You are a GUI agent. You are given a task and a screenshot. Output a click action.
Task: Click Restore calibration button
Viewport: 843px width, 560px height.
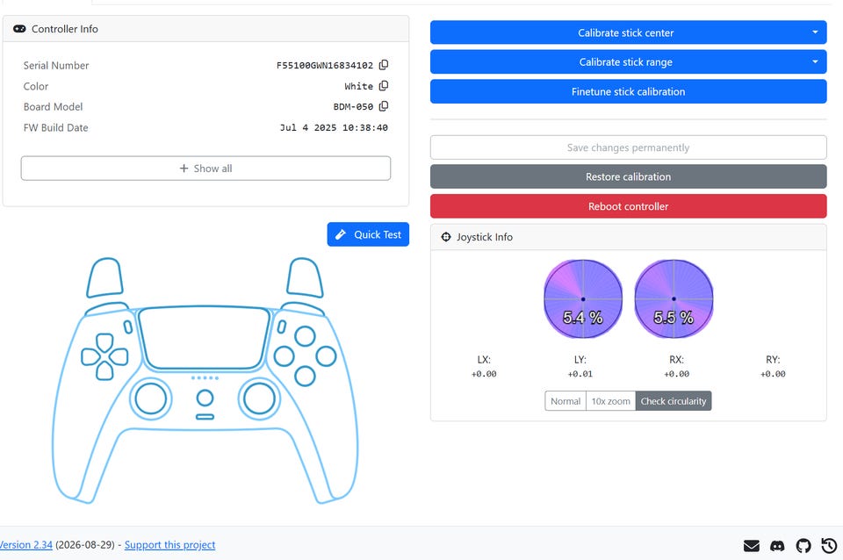(629, 176)
